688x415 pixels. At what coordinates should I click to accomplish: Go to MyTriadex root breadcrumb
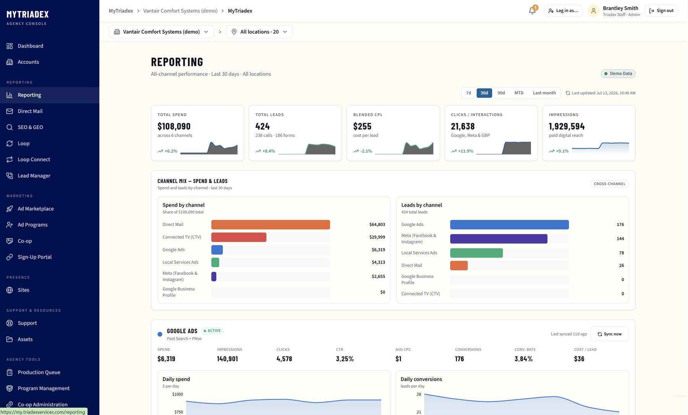[121, 11]
